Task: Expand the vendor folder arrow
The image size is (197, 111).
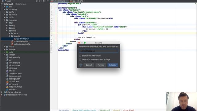Action: point(5,55)
